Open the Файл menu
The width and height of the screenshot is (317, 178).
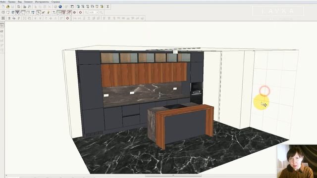[x=3, y=1]
